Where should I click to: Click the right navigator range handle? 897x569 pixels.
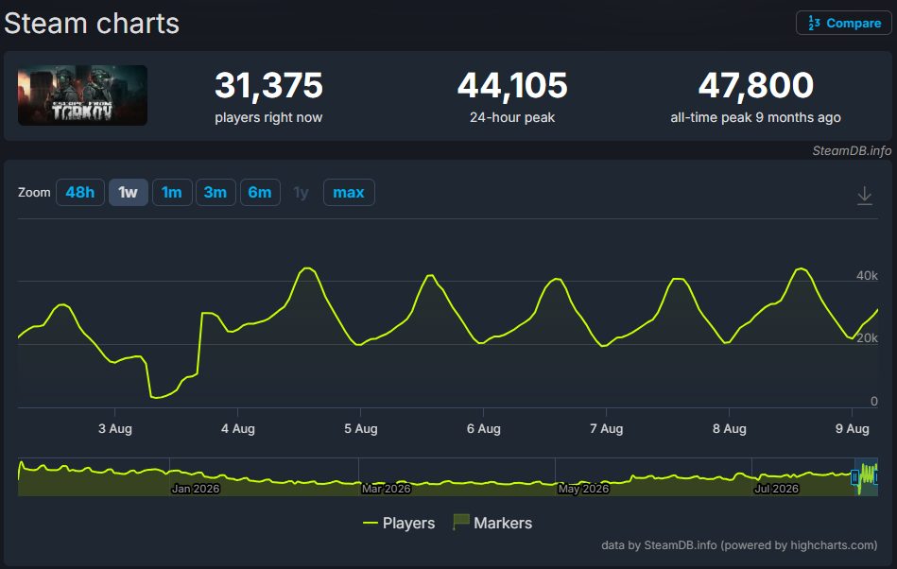[x=876, y=477]
